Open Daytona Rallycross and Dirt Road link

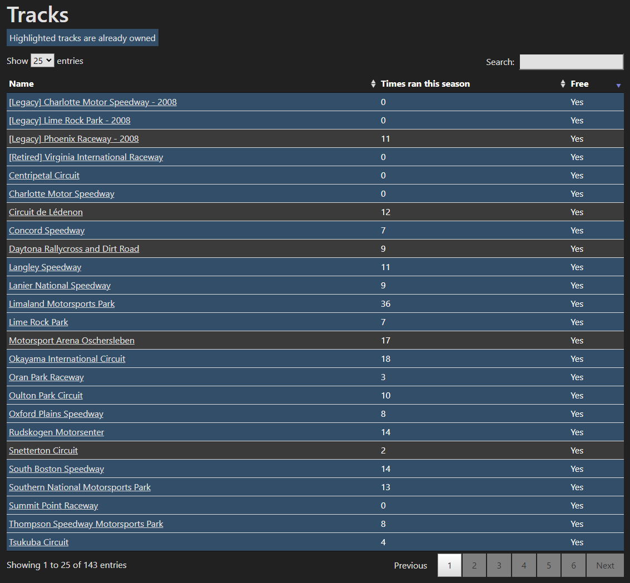[x=74, y=249]
